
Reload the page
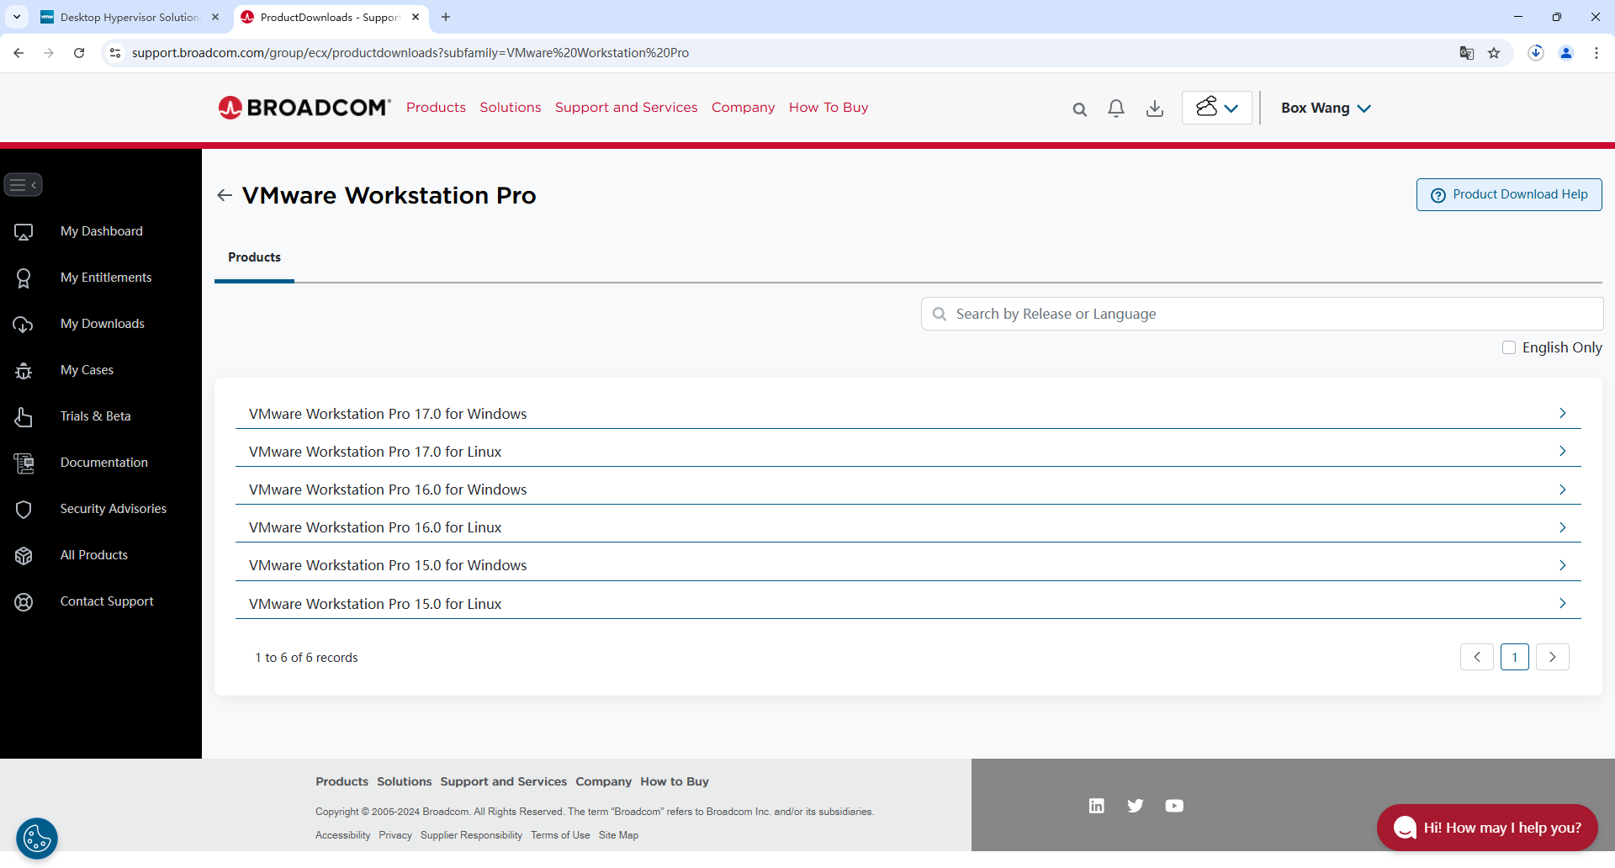coord(79,53)
